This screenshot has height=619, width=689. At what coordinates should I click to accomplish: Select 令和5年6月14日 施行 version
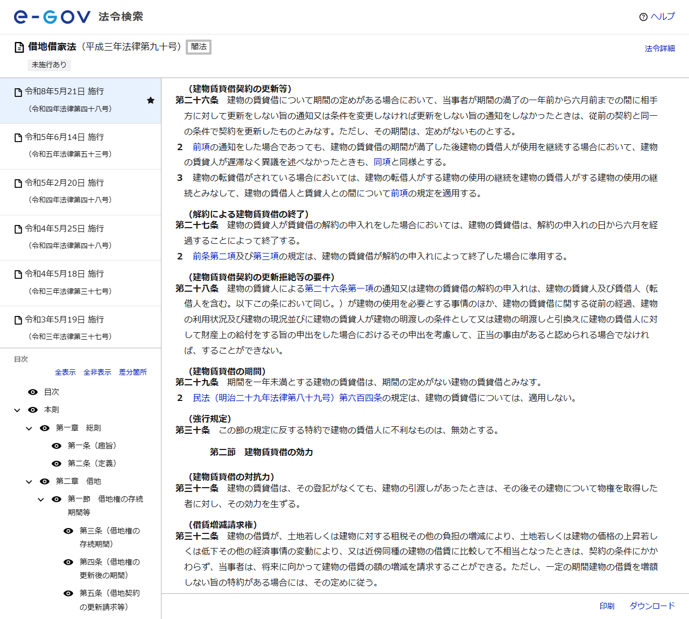(80, 146)
